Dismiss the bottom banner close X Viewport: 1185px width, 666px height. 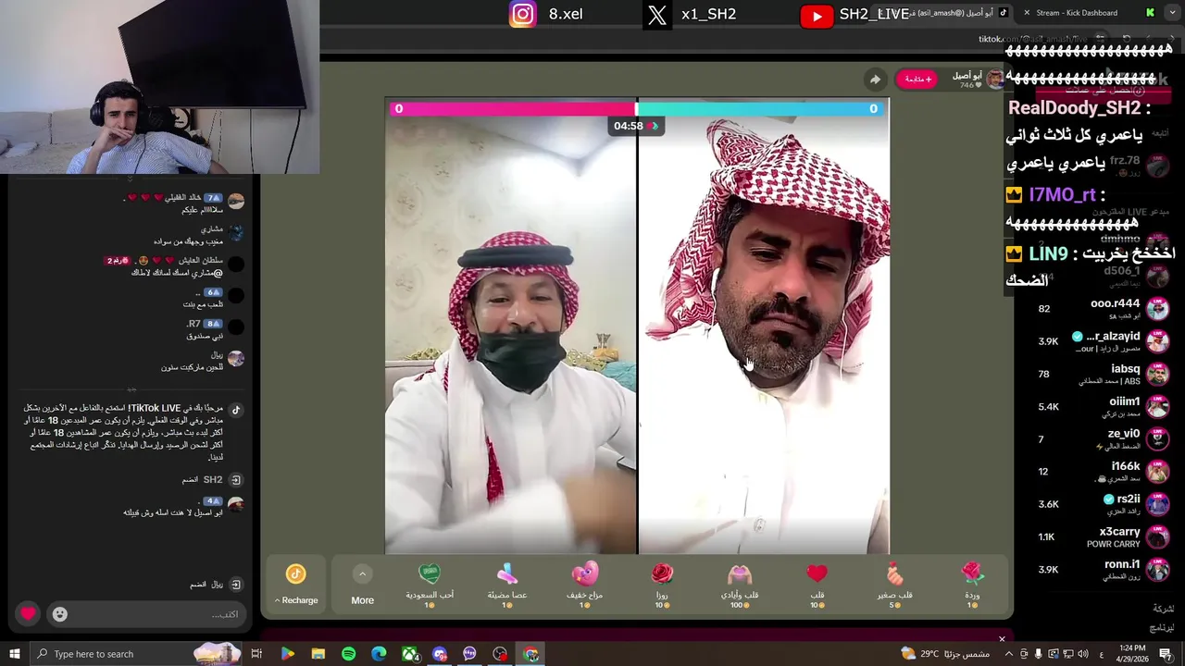(x=1002, y=639)
